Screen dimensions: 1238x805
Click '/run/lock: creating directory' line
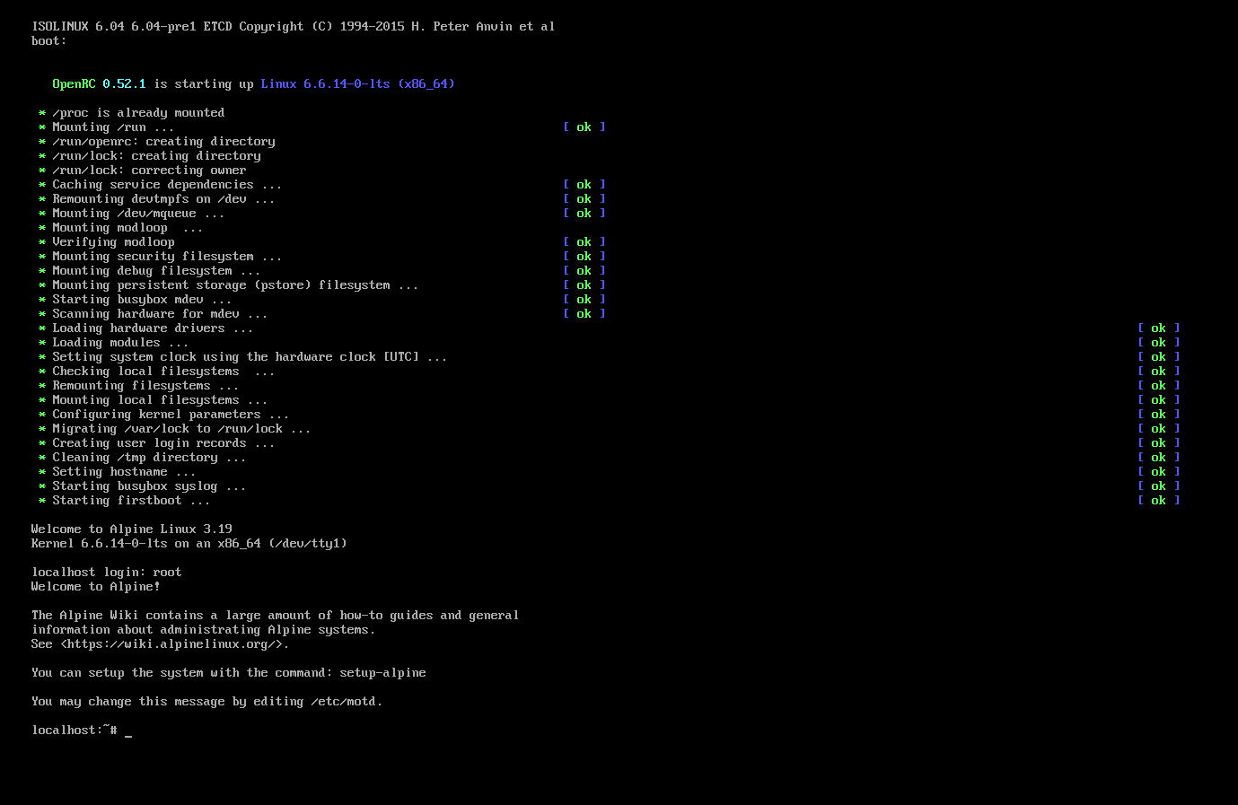156,156
